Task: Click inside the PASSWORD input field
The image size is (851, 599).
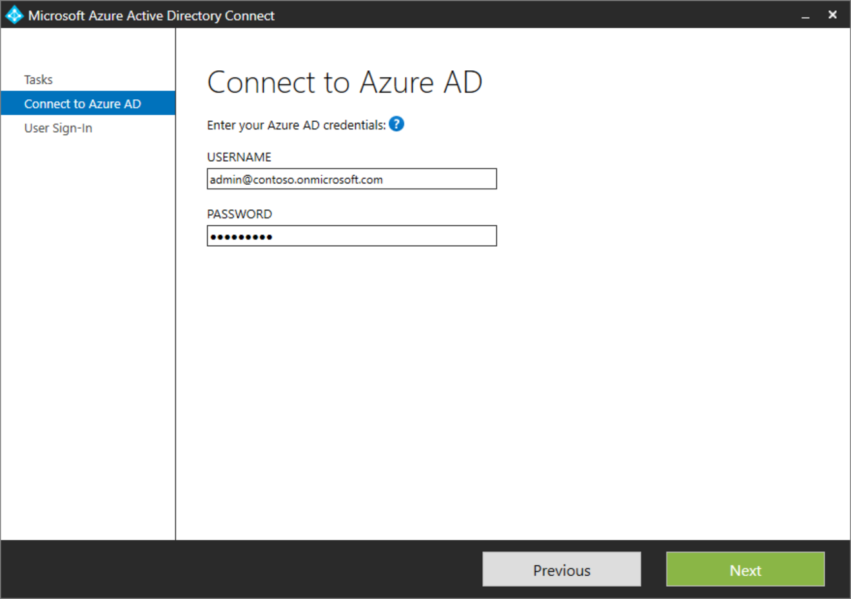Action: [351, 236]
